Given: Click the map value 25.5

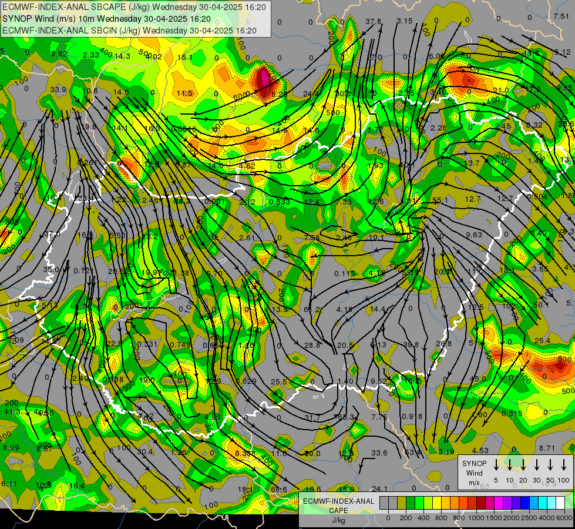Looking at the screenshot, I should [x=279, y=382].
